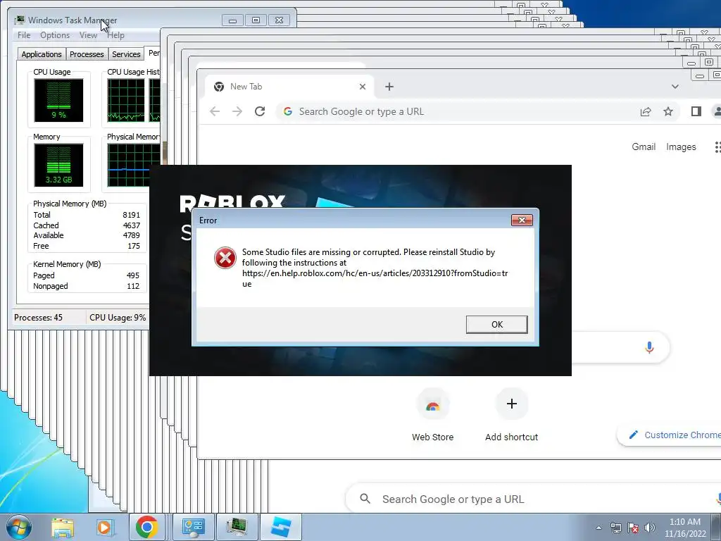Switch to Processes tab in Task Manager
The height and width of the screenshot is (541, 721).
click(x=87, y=54)
